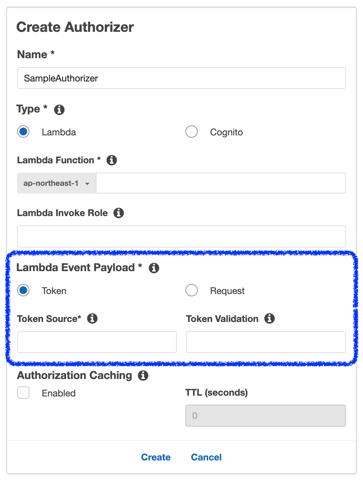363x481 pixels.
Task: Select the Cognito authorizer type
Action: tap(192, 132)
